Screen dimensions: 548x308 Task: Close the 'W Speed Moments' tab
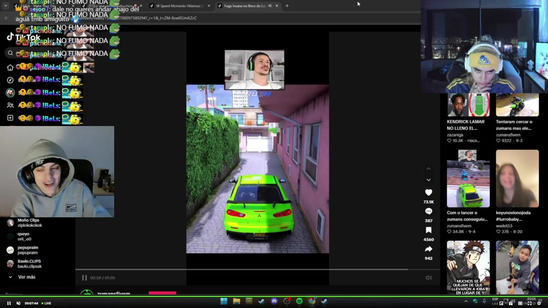tap(209, 6)
